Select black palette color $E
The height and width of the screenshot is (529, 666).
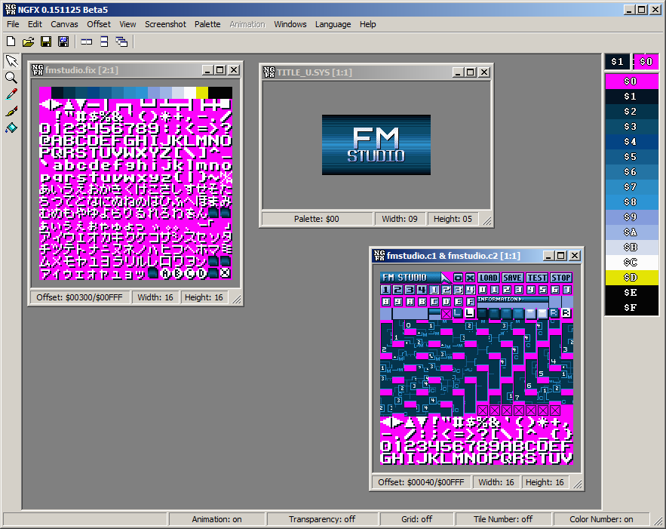631,292
